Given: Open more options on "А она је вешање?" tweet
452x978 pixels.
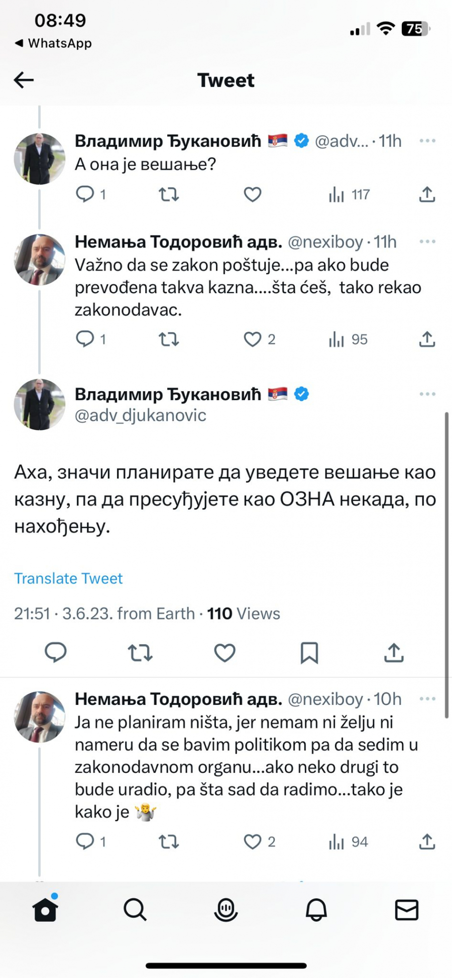Looking at the screenshot, I should 427,141.
